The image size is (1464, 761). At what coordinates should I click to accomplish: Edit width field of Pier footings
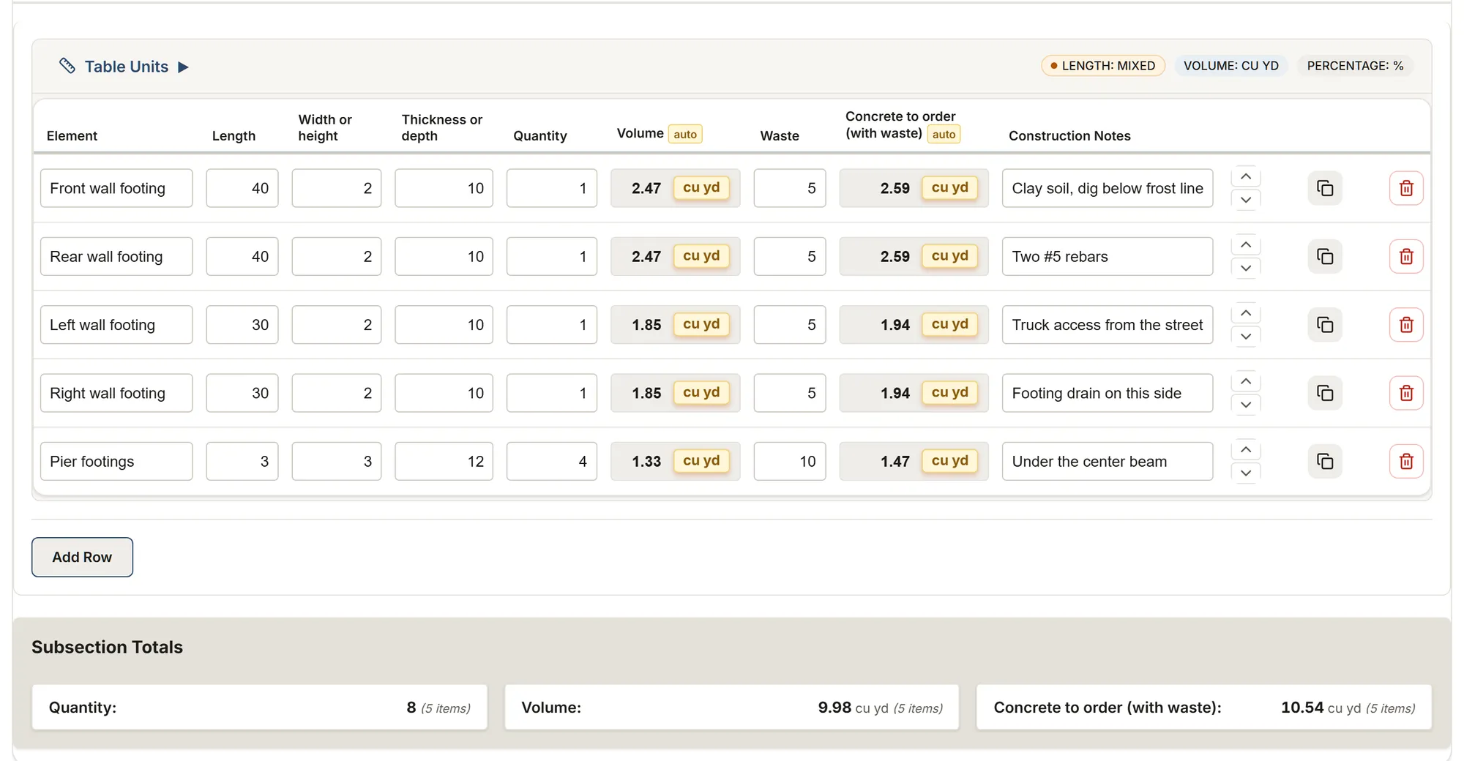tap(337, 461)
